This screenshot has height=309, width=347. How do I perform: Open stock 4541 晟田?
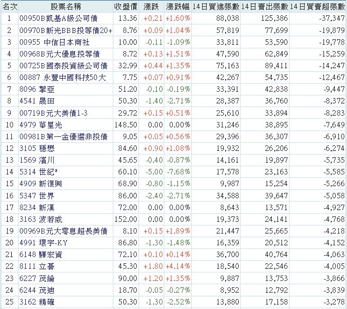(x=37, y=101)
